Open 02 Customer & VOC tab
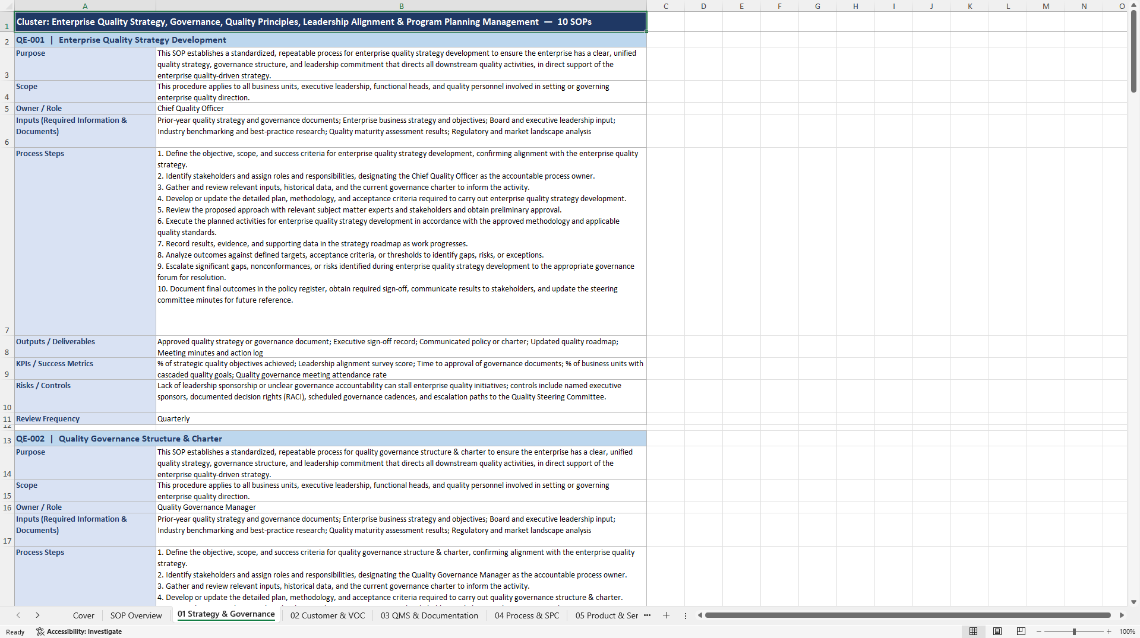This screenshot has width=1140, height=638. click(x=327, y=615)
